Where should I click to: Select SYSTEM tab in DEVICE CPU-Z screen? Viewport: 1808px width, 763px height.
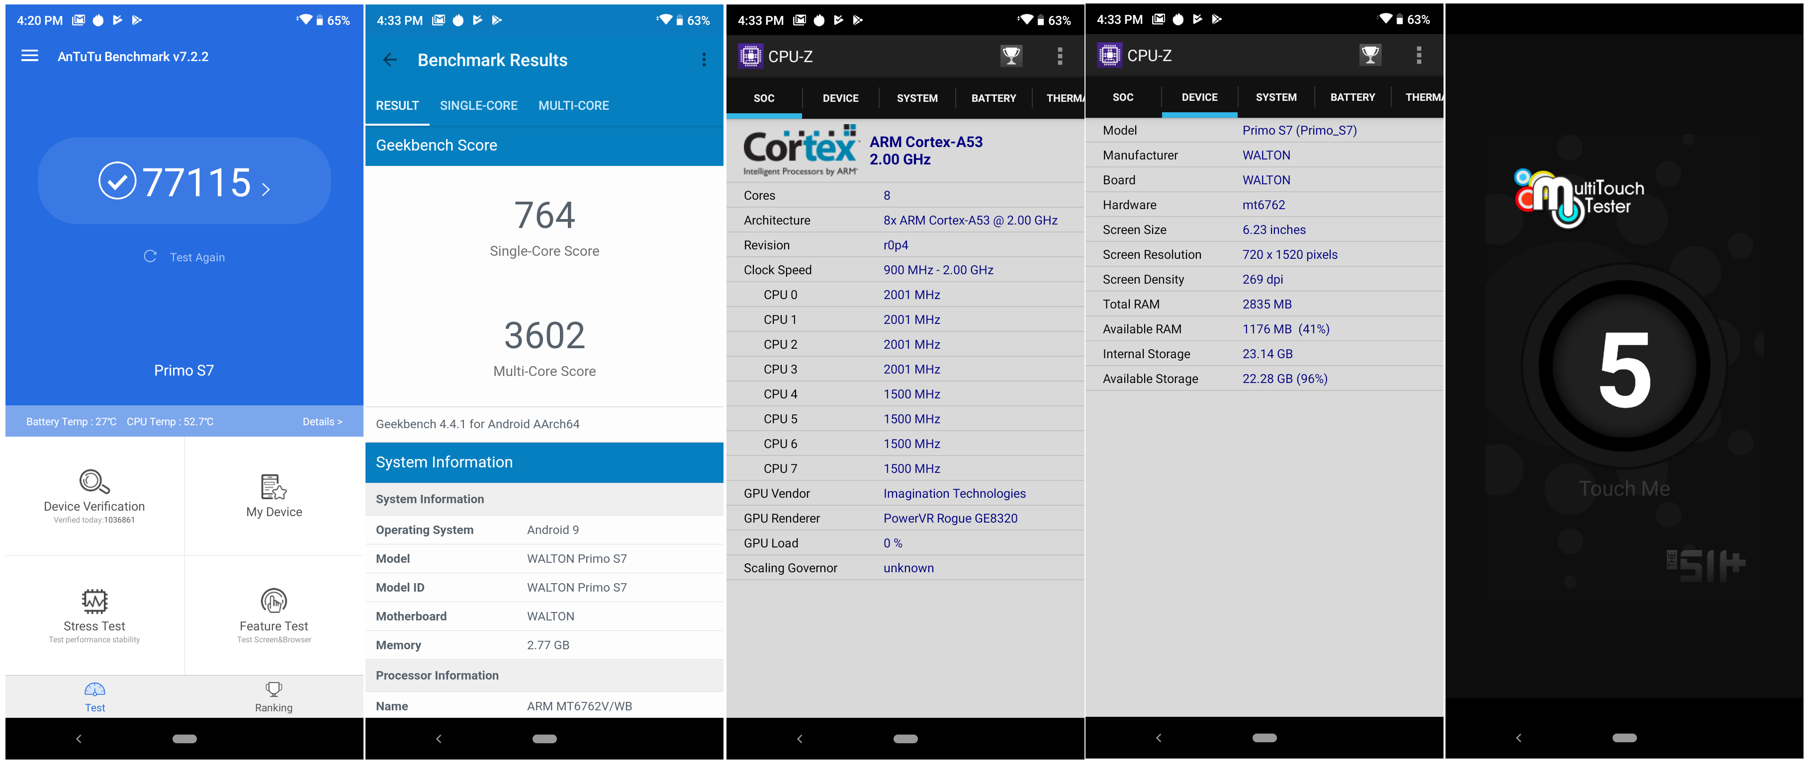[1275, 97]
